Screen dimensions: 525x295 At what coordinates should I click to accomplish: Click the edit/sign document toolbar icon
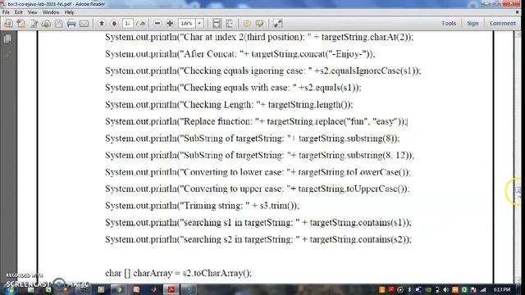(x=34, y=24)
